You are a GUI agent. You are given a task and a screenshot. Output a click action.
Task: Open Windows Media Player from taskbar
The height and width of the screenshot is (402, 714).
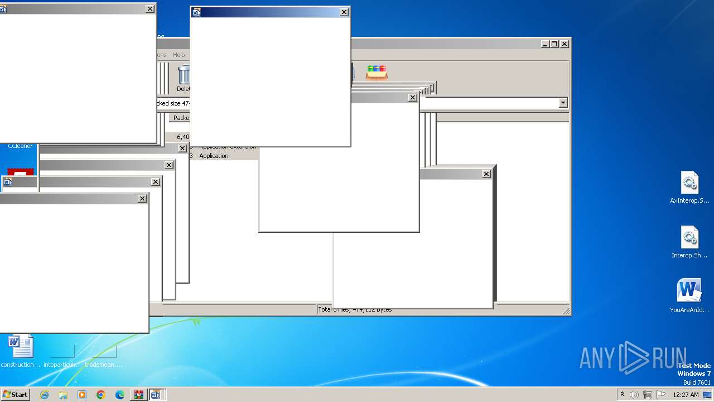click(x=82, y=395)
